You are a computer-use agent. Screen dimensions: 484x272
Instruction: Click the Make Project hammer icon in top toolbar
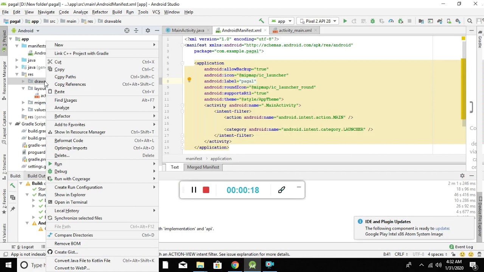click(x=261, y=21)
